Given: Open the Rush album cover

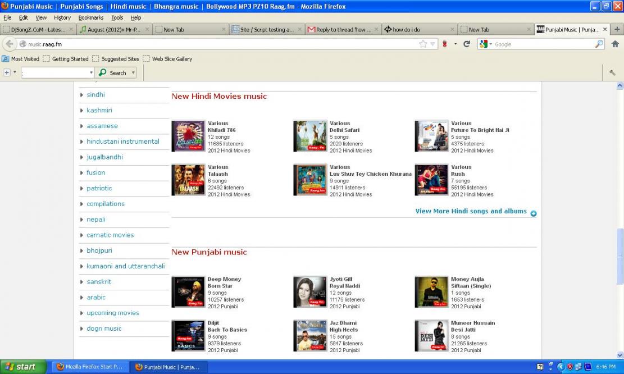Looking at the screenshot, I should (431, 180).
